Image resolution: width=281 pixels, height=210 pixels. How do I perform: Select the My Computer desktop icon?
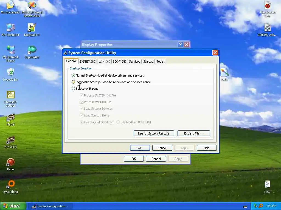pyautogui.click(x=10, y=30)
